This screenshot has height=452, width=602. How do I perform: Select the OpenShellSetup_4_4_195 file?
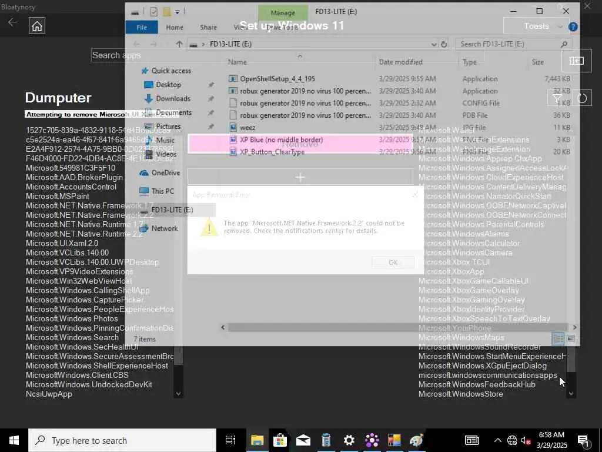click(277, 79)
